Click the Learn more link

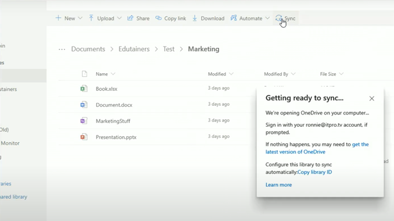click(x=279, y=185)
